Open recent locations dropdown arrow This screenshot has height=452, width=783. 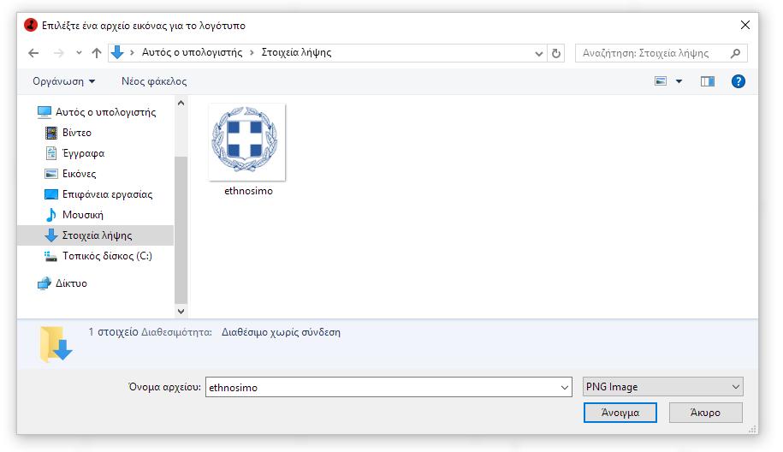click(x=79, y=53)
